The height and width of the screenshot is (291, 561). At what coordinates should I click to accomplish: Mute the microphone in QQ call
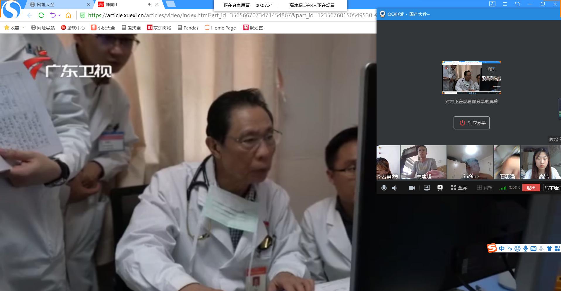click(x=384, y=188)
